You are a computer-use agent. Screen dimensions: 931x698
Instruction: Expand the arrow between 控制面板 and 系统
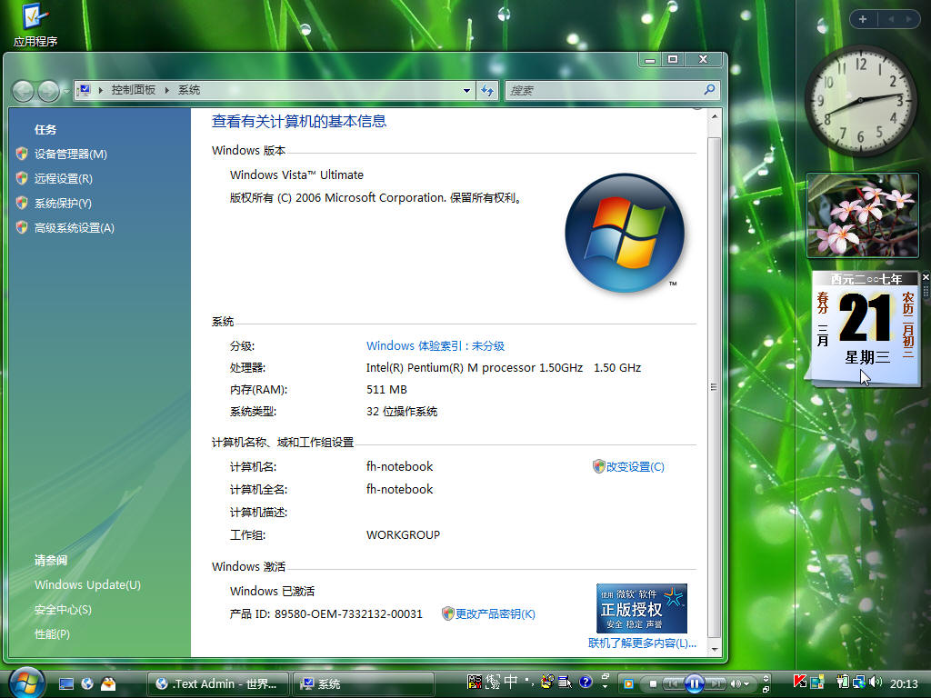point(167,90)
